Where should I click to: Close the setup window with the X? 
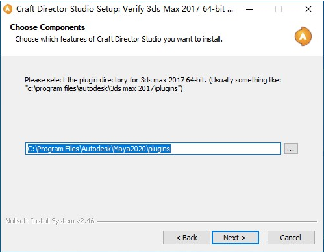tap(308, 9)
